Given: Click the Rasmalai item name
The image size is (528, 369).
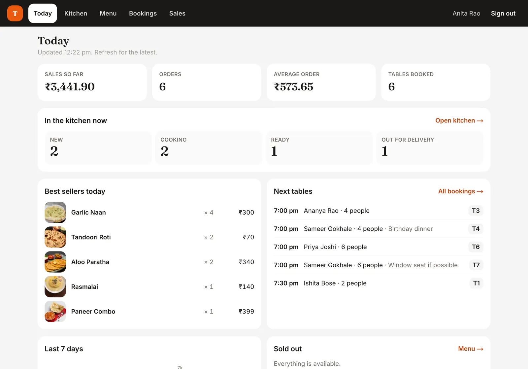Looking at the screenshot, I should coord(84,286).
